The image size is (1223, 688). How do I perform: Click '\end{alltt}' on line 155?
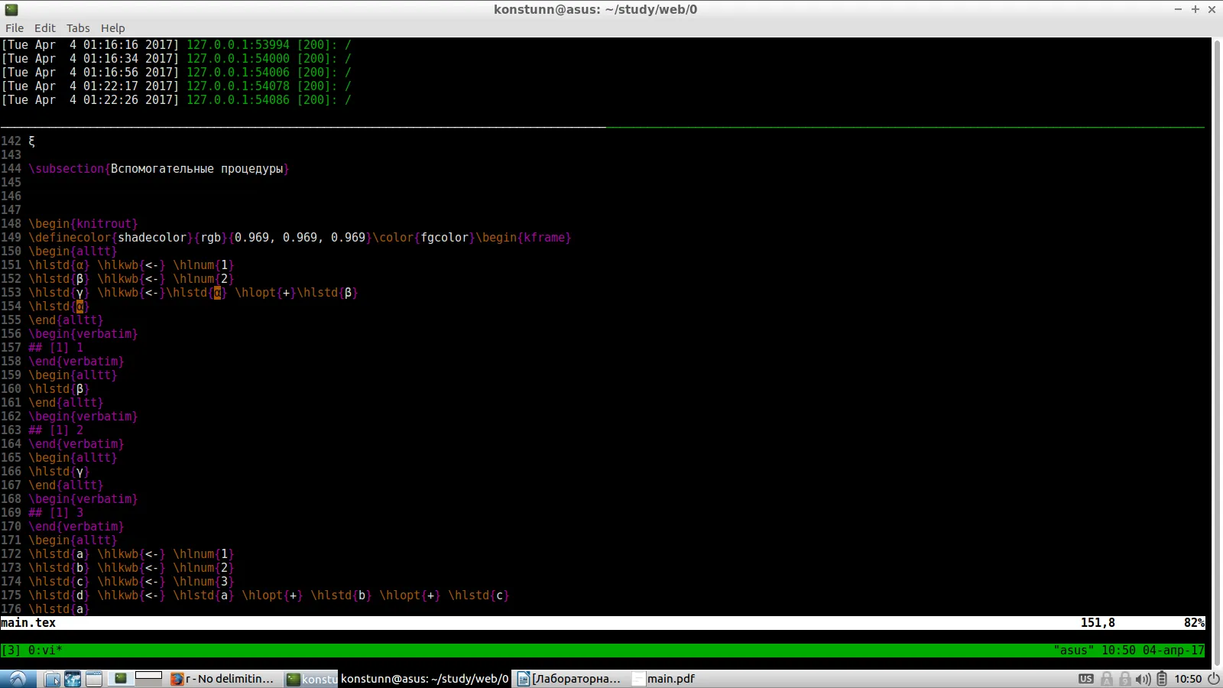67,320
